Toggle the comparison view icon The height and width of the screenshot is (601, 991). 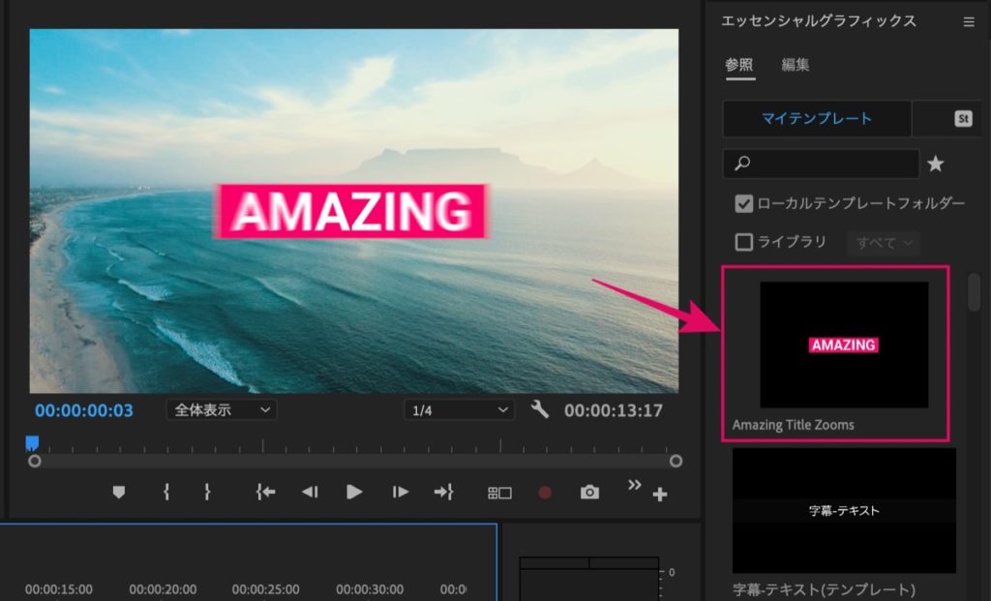point(499,493)
